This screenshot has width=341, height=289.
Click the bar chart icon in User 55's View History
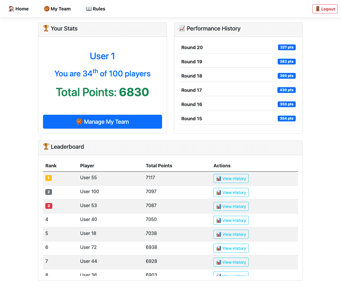[218, 178]
